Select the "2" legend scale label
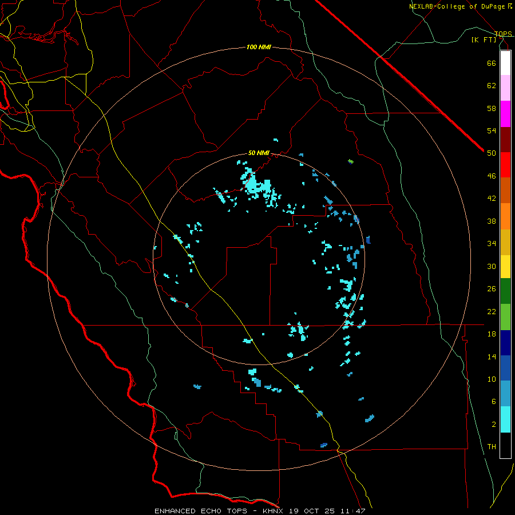Screen dimensions: 515x515 pyautogui.click(x=493, y=425)
